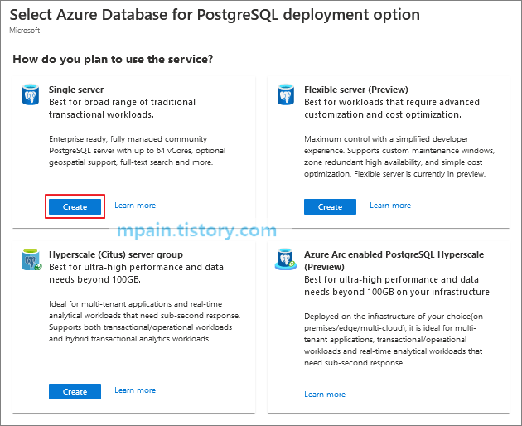Click 'Maximum control with a simplified developer' text

tap(386, 139)
